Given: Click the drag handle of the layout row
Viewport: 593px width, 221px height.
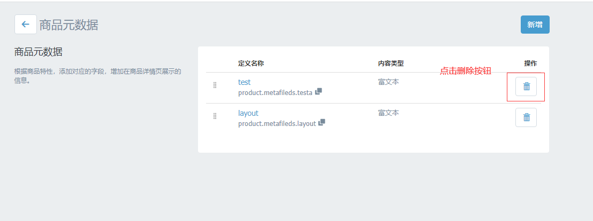Looking at the screenshot, I should coord(215,116).
